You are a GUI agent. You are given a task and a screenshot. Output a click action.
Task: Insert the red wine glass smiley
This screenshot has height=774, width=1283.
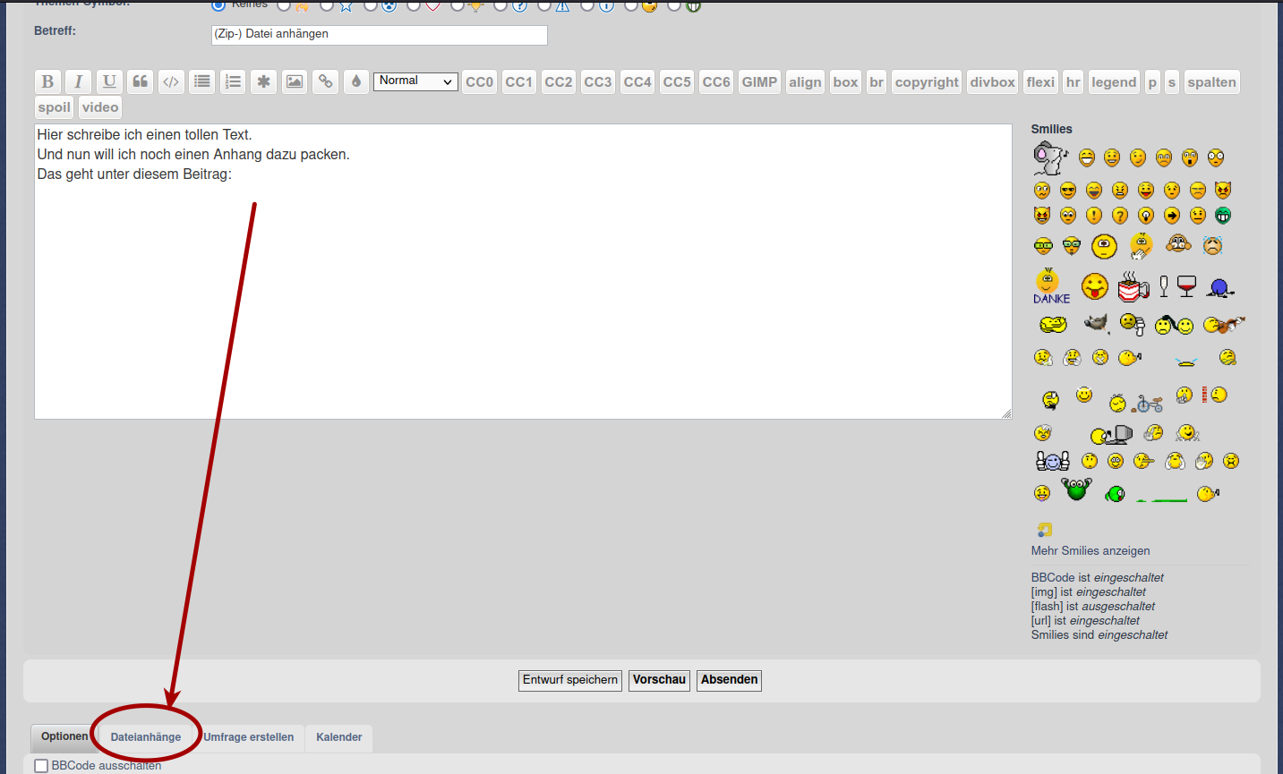[x=1186, y=286]
